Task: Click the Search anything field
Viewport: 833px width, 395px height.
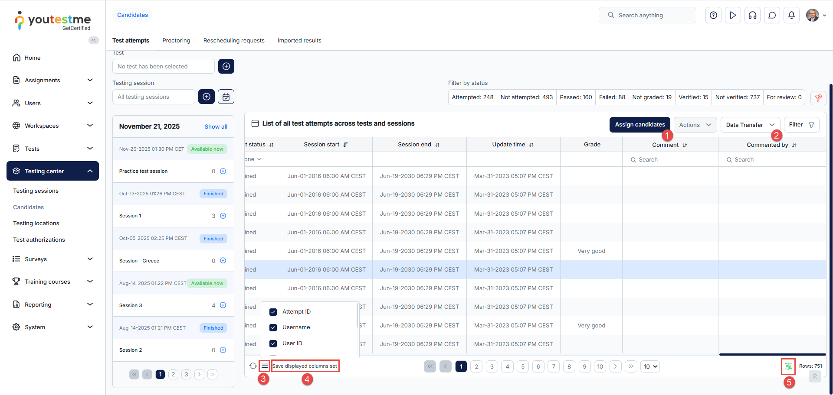Action: (647, 15)
